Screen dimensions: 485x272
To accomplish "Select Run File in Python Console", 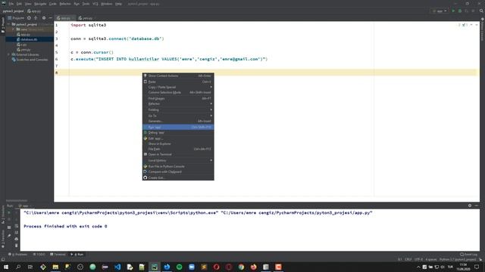I will click(178, 166).
